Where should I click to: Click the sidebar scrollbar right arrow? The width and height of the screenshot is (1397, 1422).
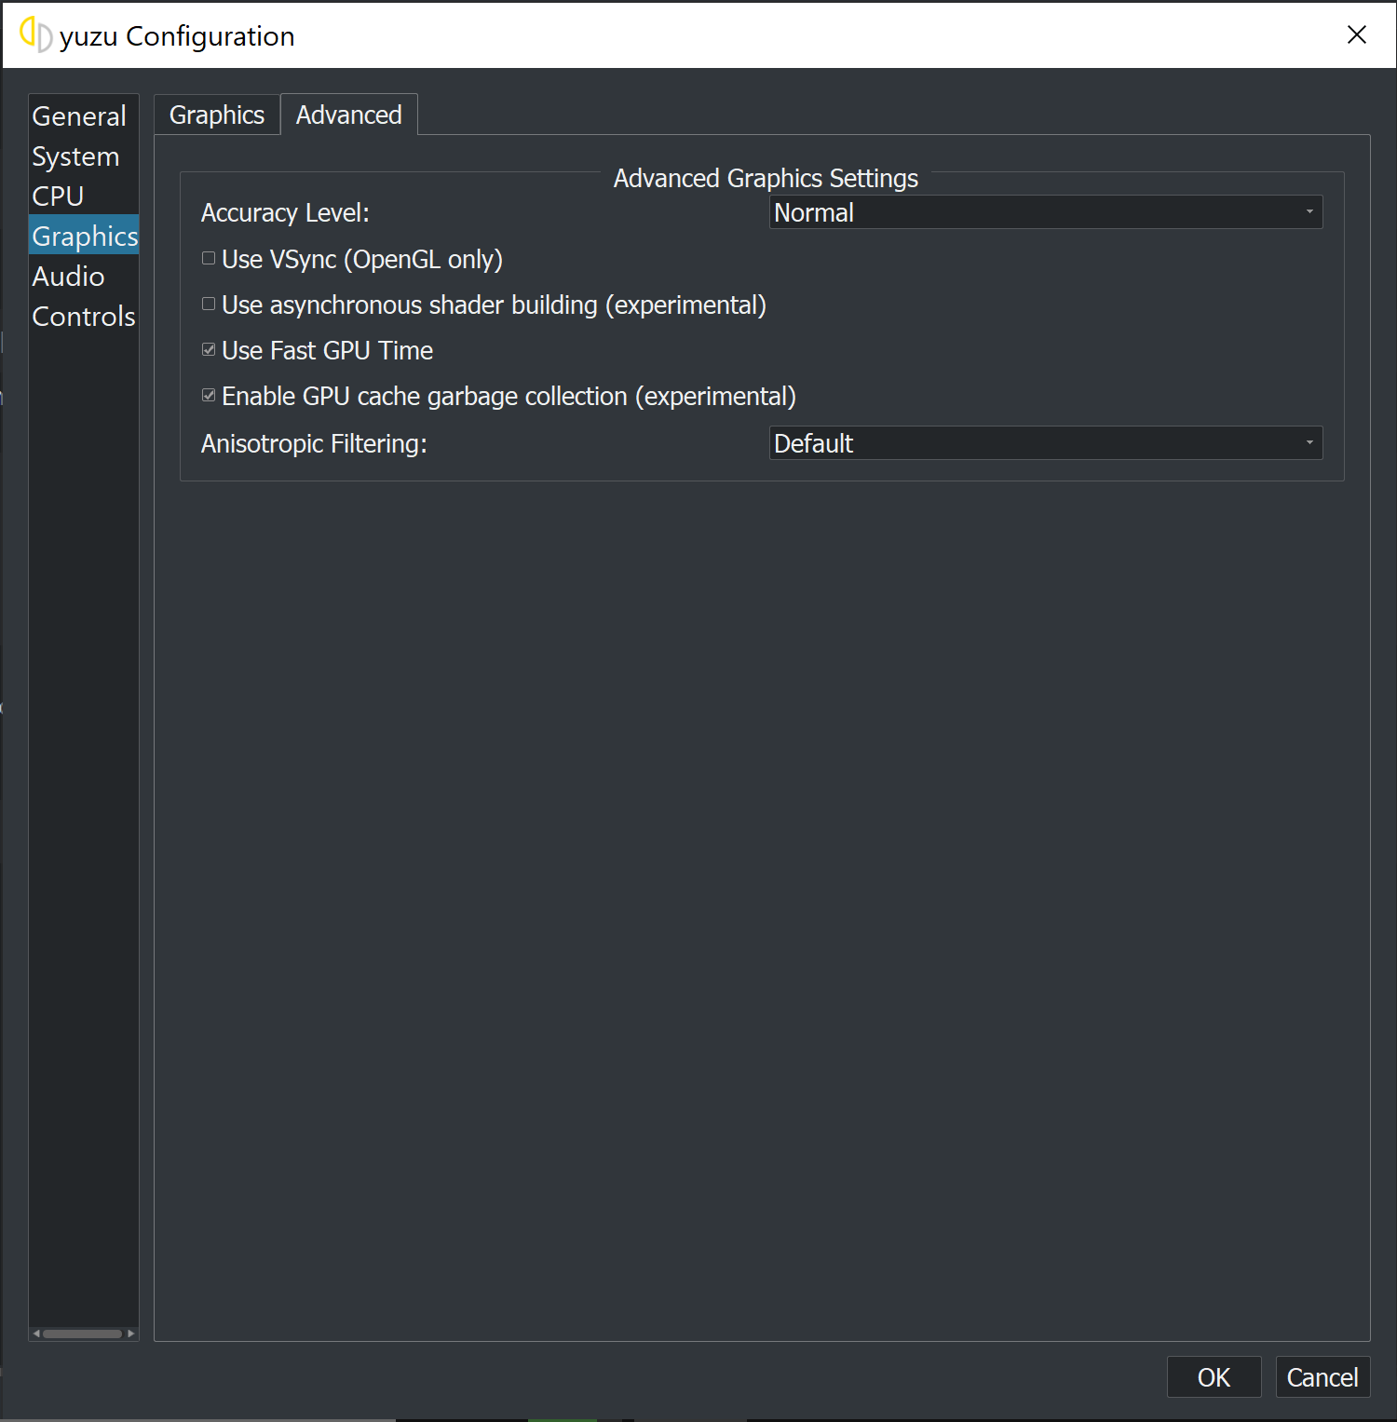coord(131,1334)
